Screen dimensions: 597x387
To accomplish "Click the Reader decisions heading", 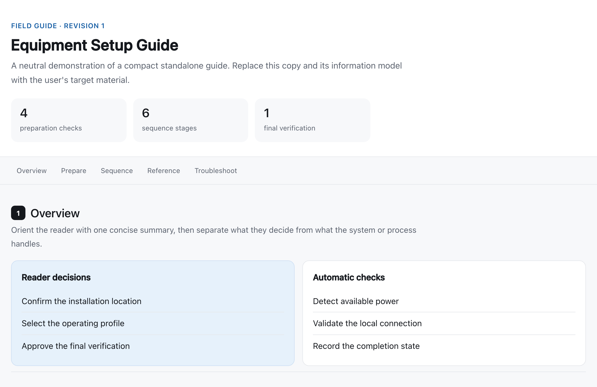I will tap(56, 277).
